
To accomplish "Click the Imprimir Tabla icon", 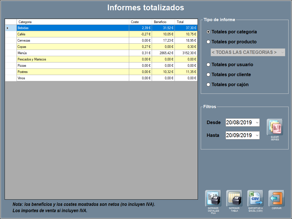I will click(x=234, y=198).
